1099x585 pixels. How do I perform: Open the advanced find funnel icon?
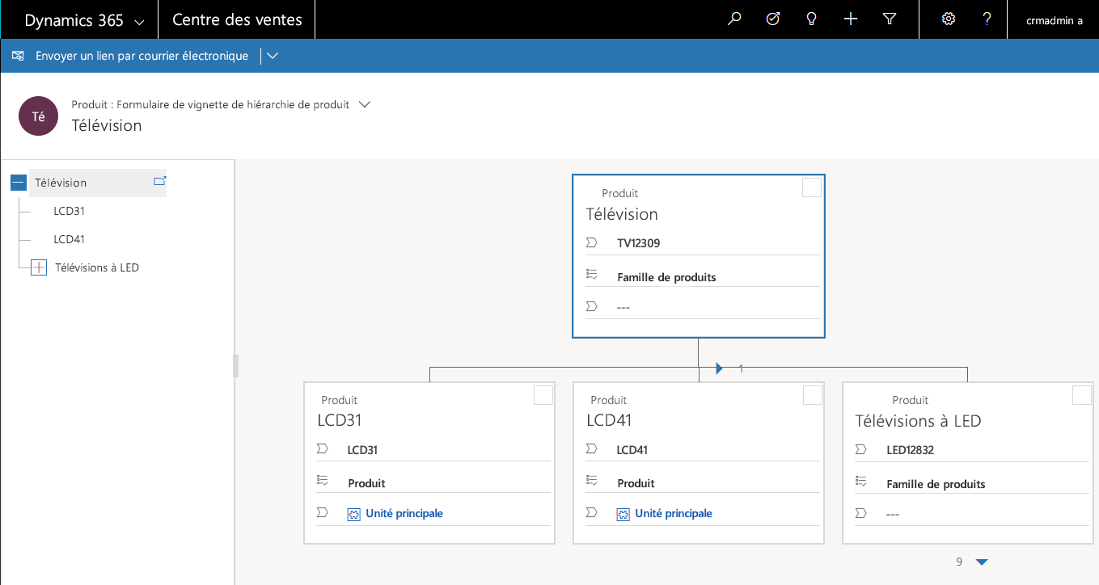890,19
